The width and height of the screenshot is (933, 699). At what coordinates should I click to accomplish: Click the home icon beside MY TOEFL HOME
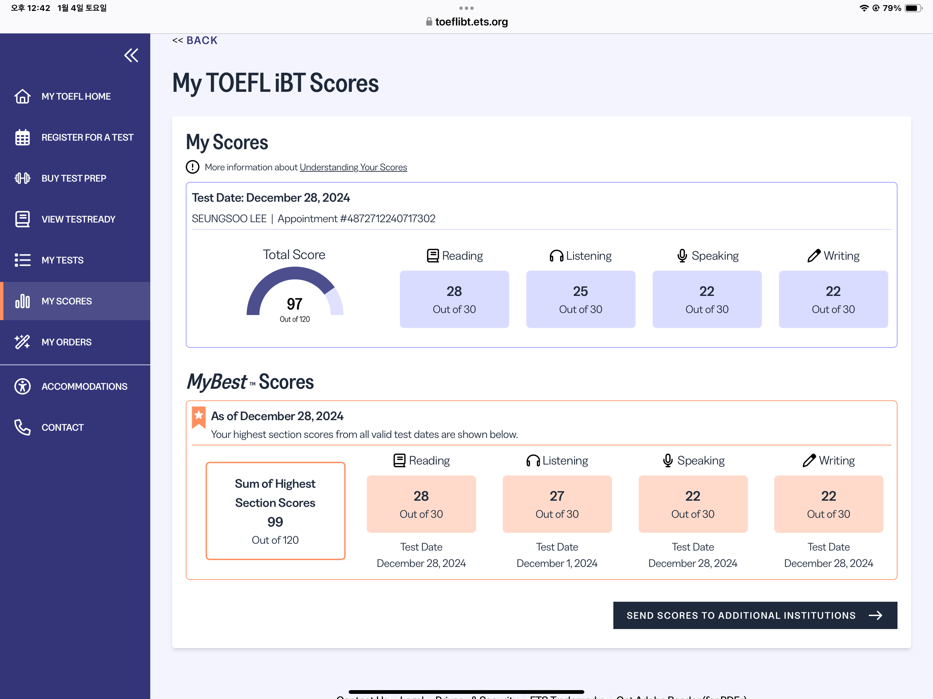pyautogui.click(x=22, y=96)
